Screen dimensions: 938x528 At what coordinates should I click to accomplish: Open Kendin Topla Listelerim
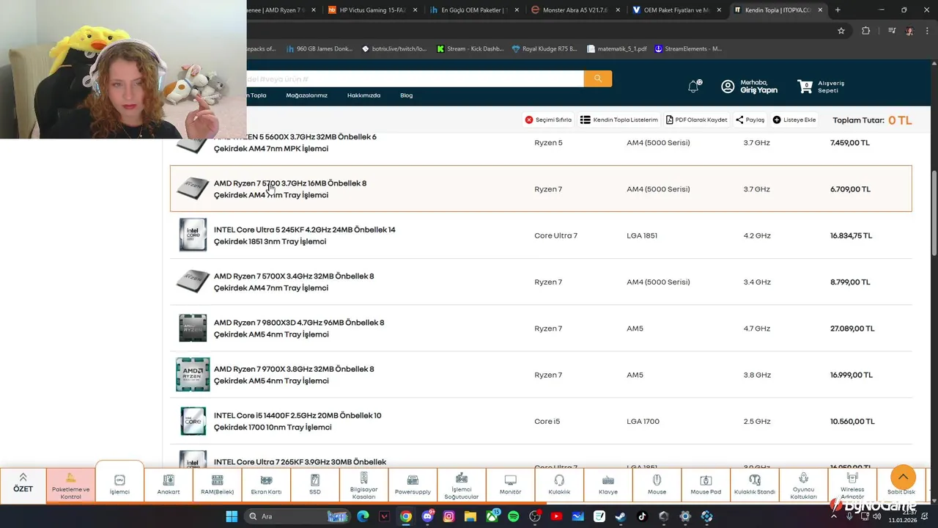619,120
